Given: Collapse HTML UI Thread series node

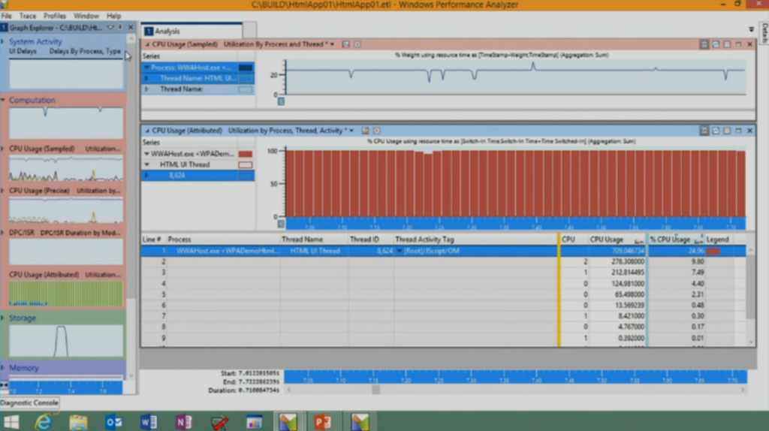Looking at the screenshot, I should (x=146, y=164).
